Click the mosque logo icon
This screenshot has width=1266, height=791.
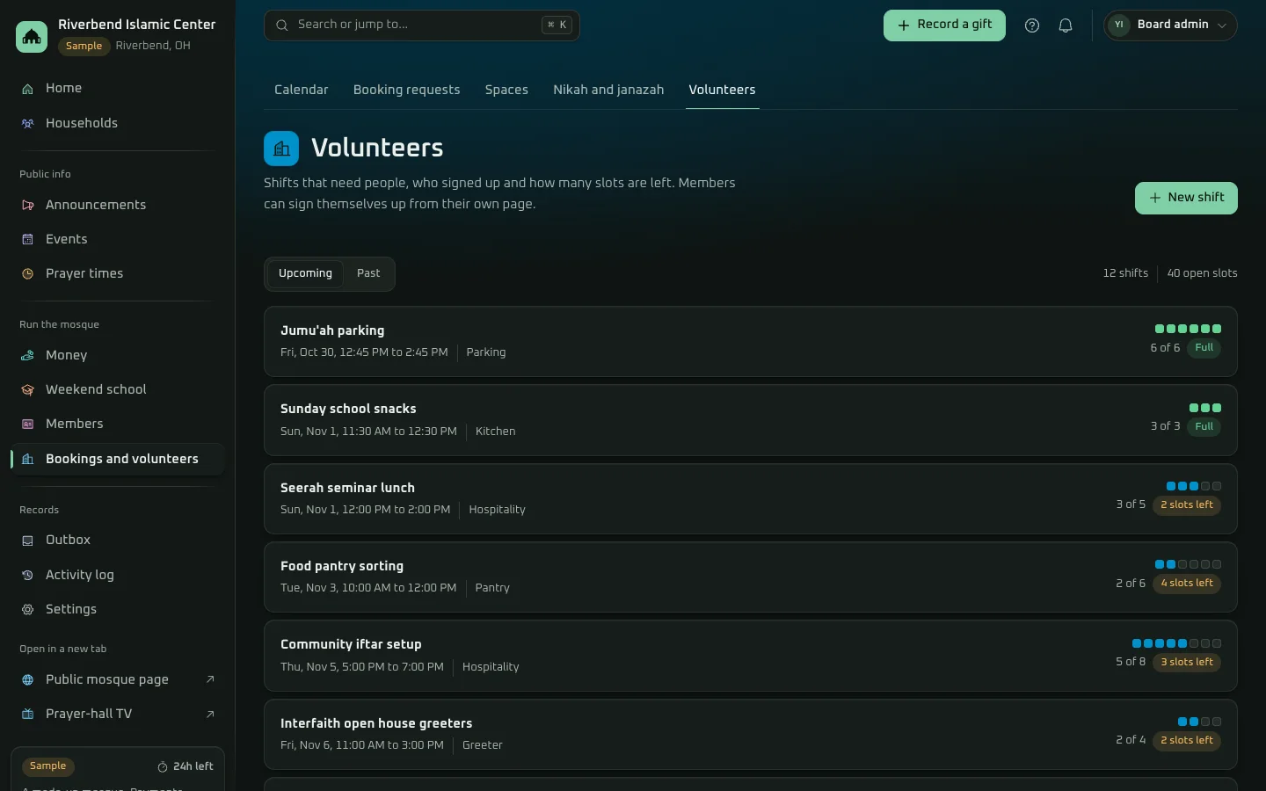coord(32,36)
